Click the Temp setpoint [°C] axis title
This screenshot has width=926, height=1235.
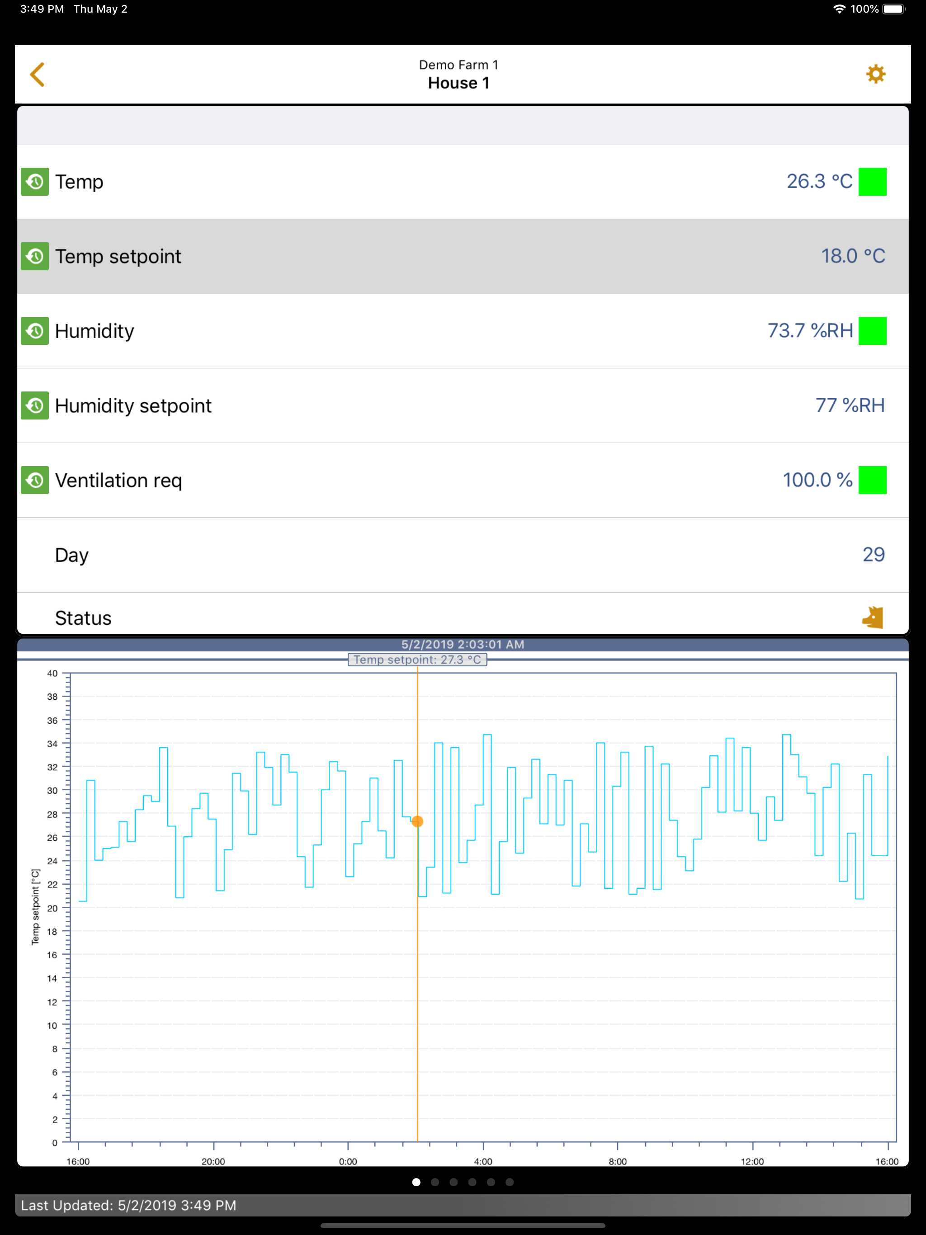[35, 907]
